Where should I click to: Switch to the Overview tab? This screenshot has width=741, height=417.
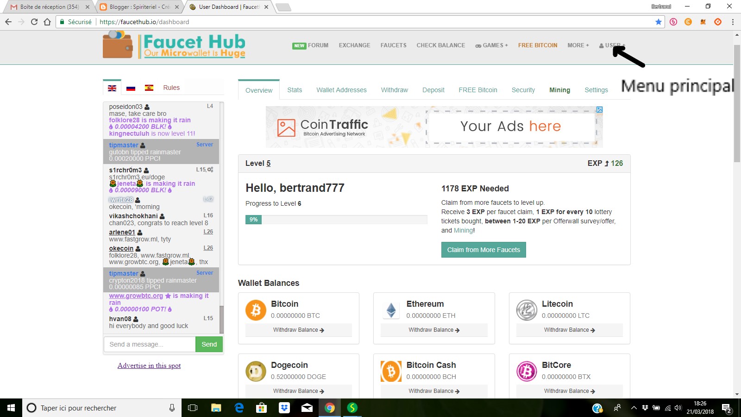coord(259,90)
